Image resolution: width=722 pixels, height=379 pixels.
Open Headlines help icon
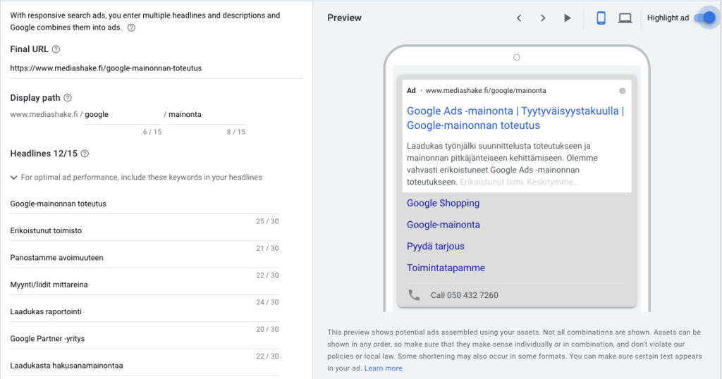pyautogui.click(x=85, y=154)
